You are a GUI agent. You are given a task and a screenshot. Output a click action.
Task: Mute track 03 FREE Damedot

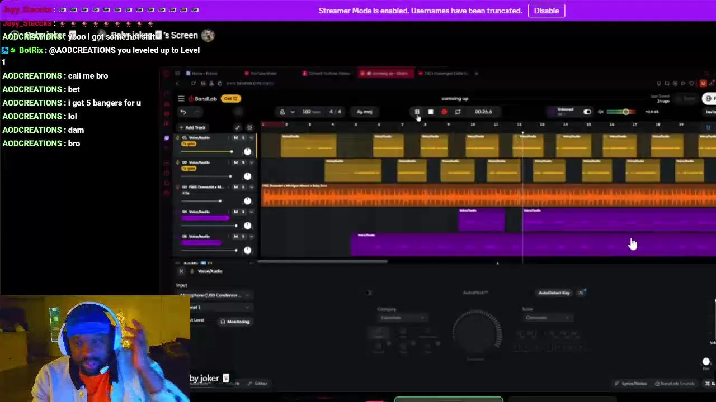click(x=235, y=187)
